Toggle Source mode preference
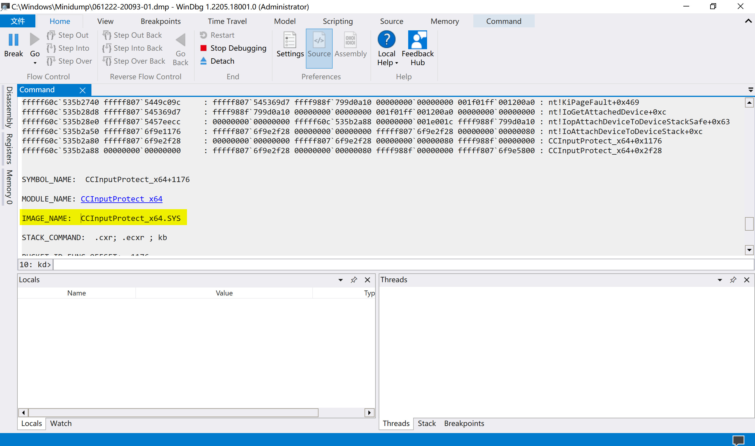The image size is (755, 446). (x=319, y=48)
